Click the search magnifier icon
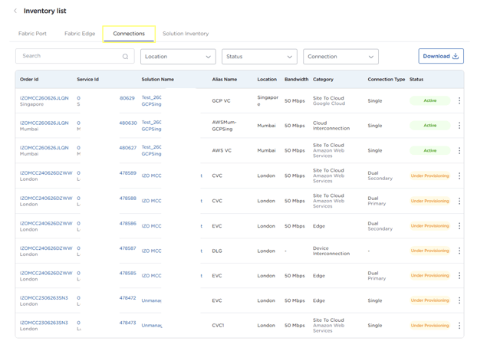The image size is (477, 351). point(125,57)
